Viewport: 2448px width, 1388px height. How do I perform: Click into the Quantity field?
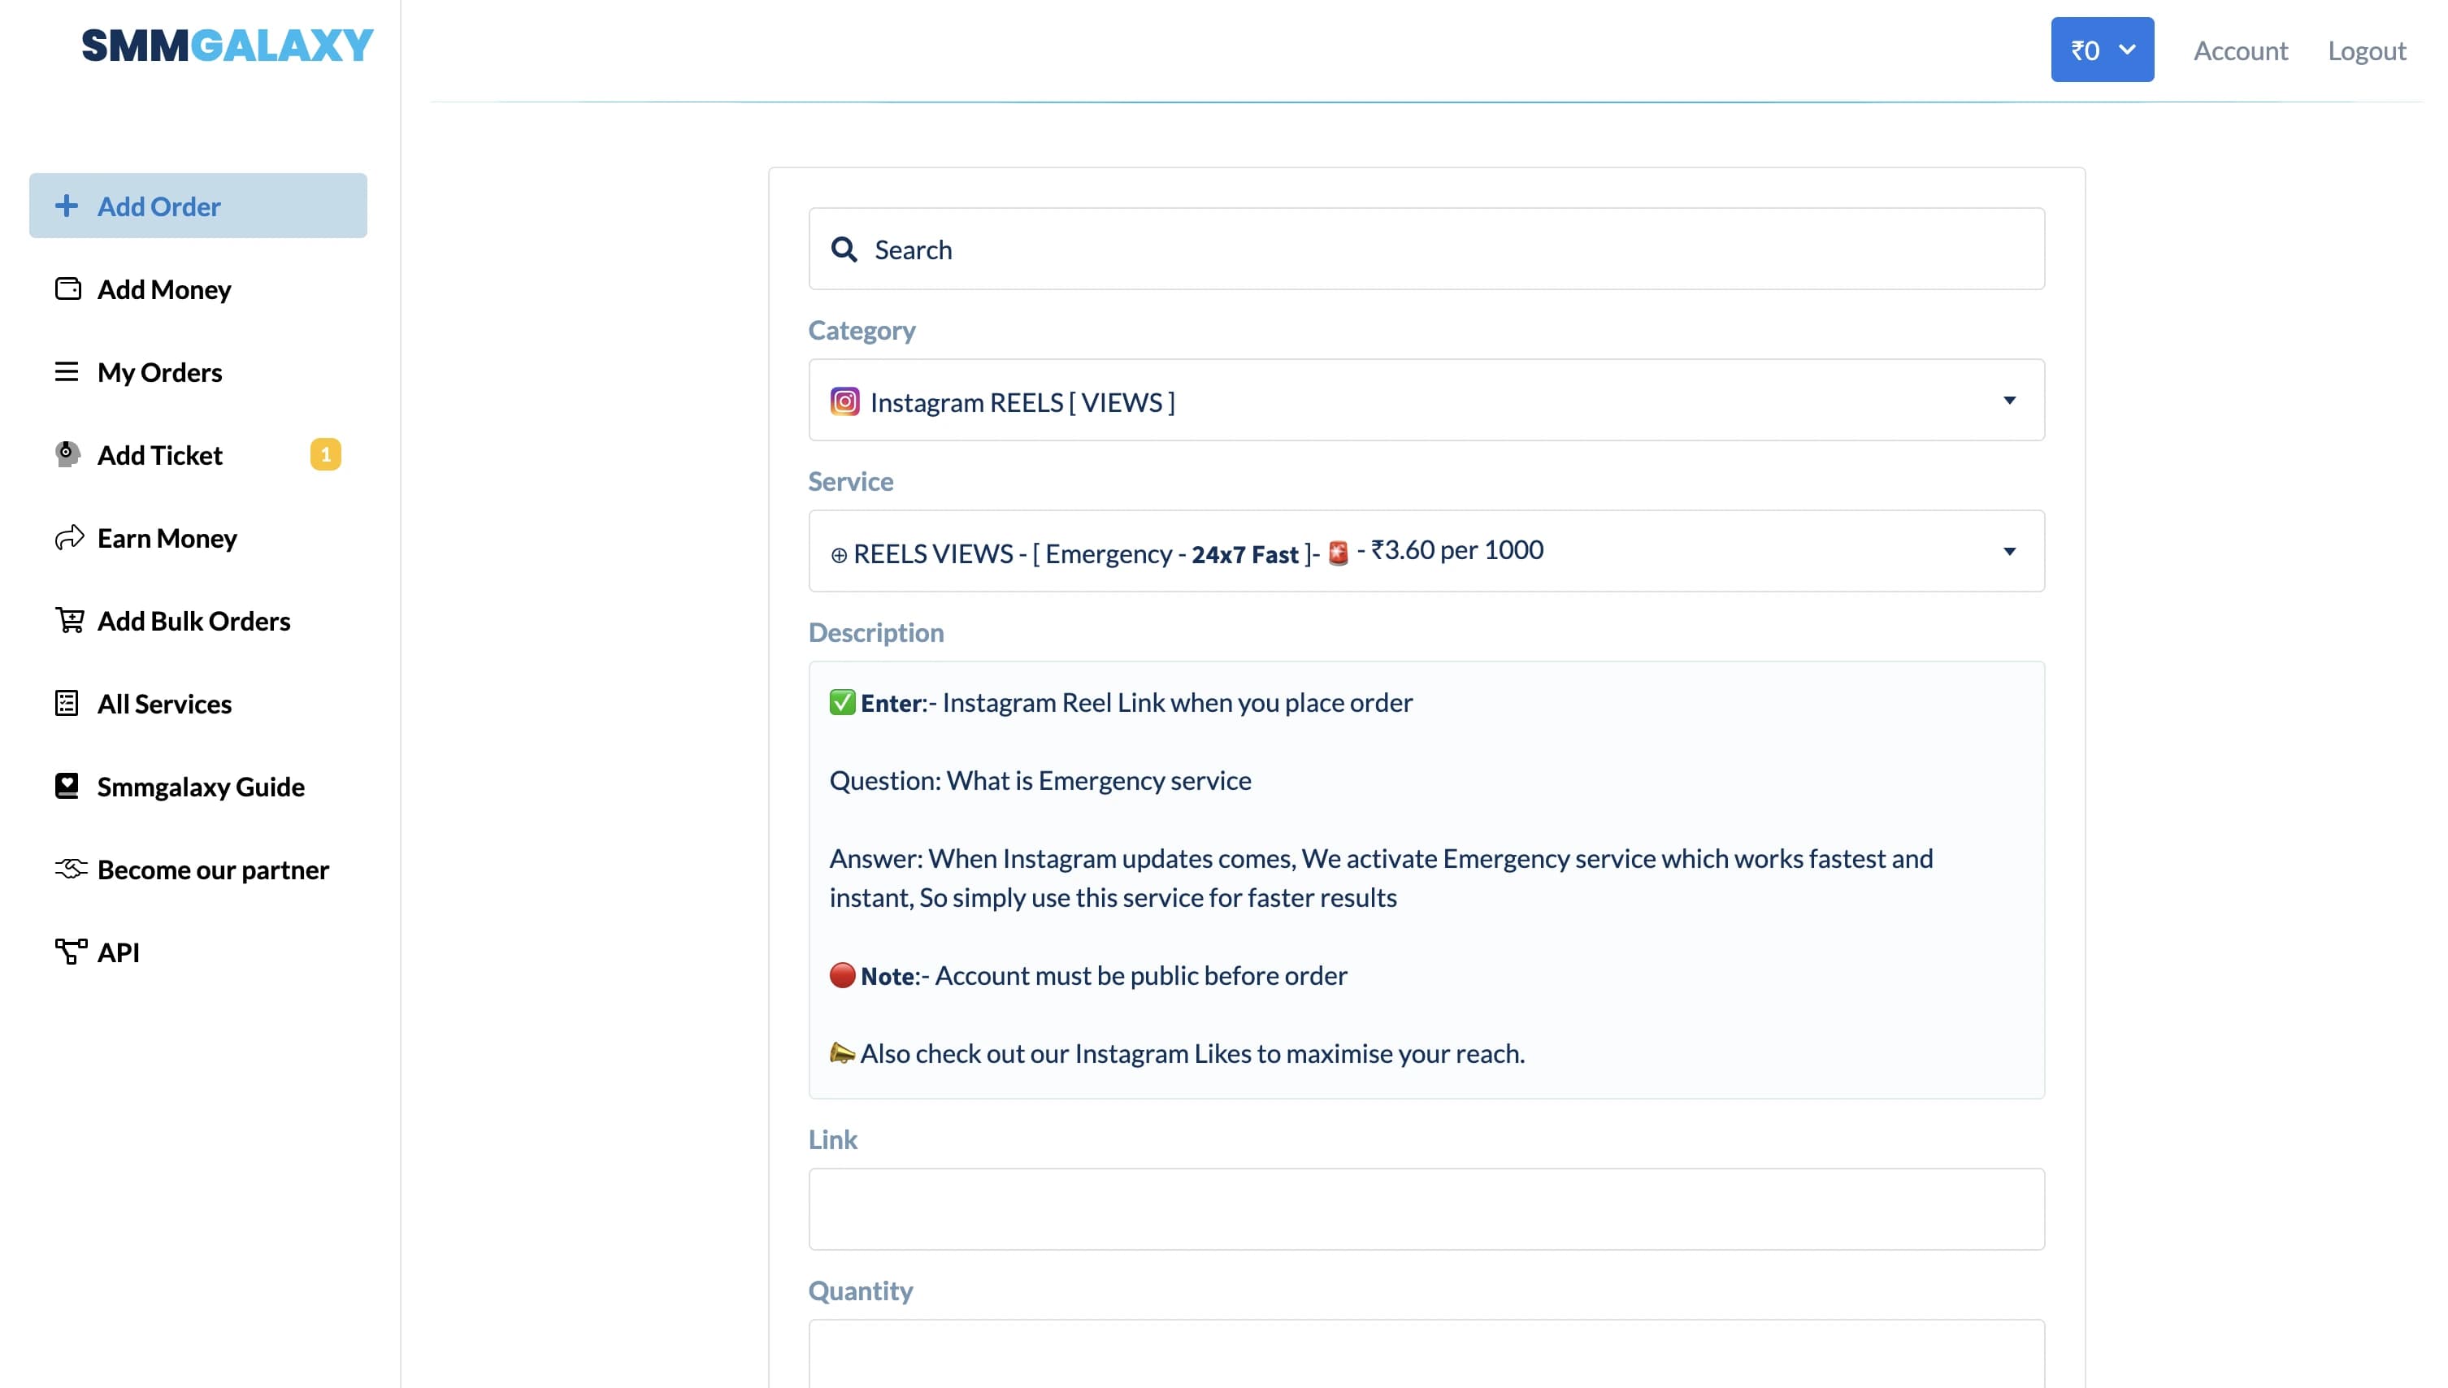coord(1426,1354)
